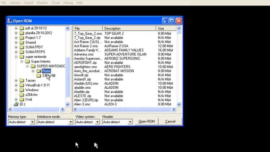The height and width of the screenshot is (152, 270).
Task: Expand the SUNATPDT folder node
Action: pyautogui.click(x=16, y=47)
